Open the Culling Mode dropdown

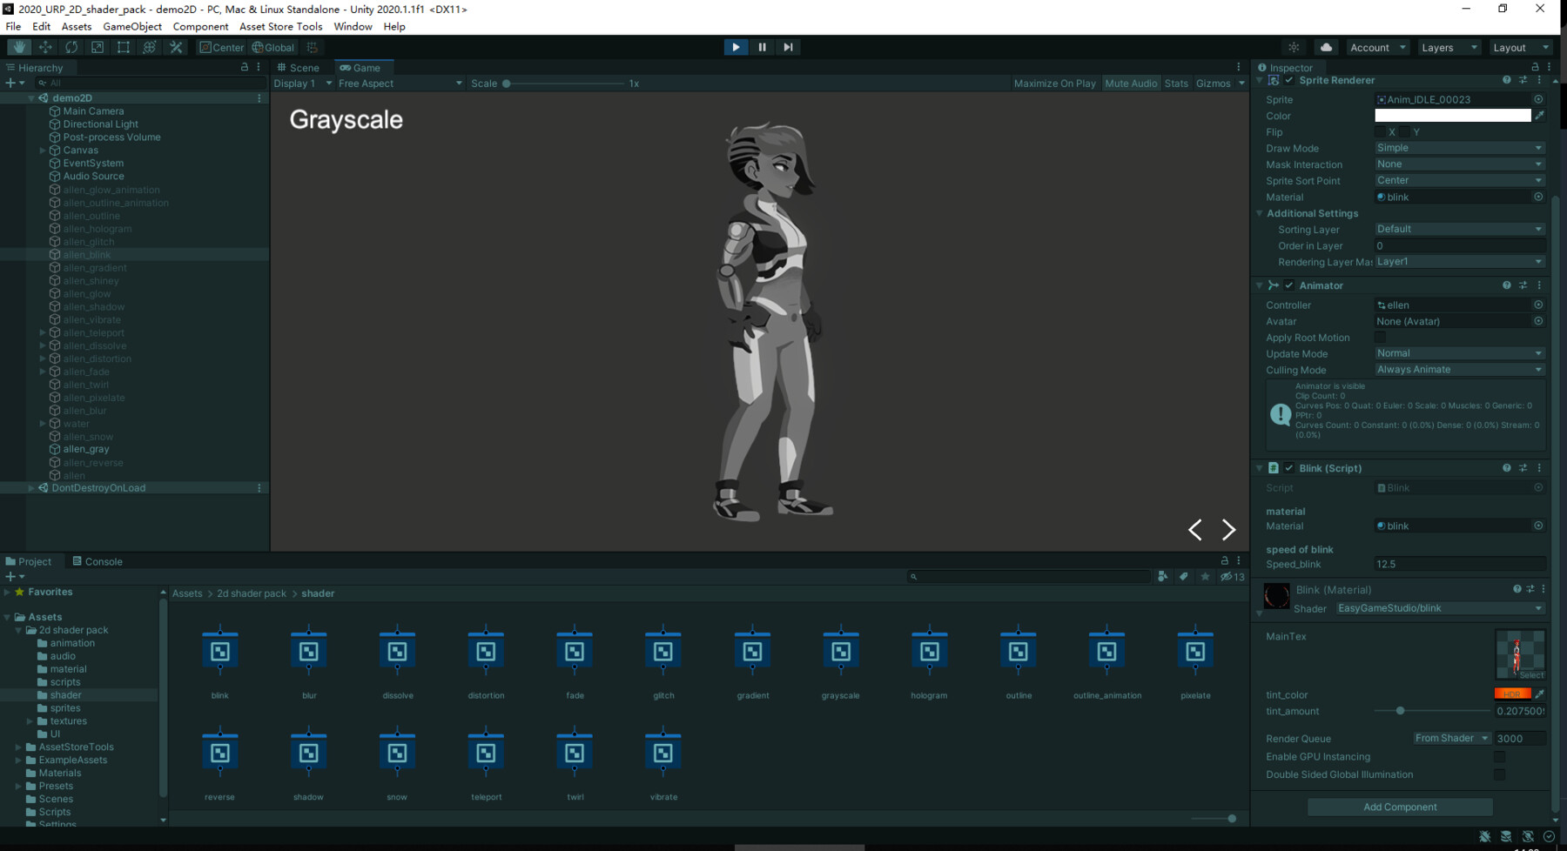point(1459,370)
